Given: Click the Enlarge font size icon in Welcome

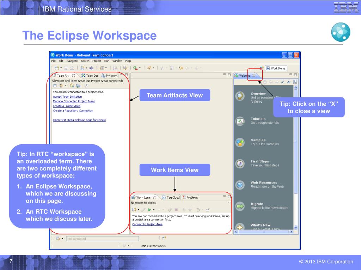Looking at the screenshot, I should (x=289, y=82).
